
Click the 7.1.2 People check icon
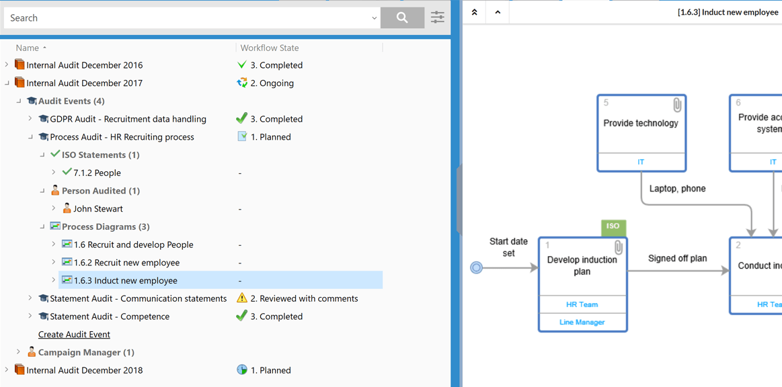[x=67, y=172]
